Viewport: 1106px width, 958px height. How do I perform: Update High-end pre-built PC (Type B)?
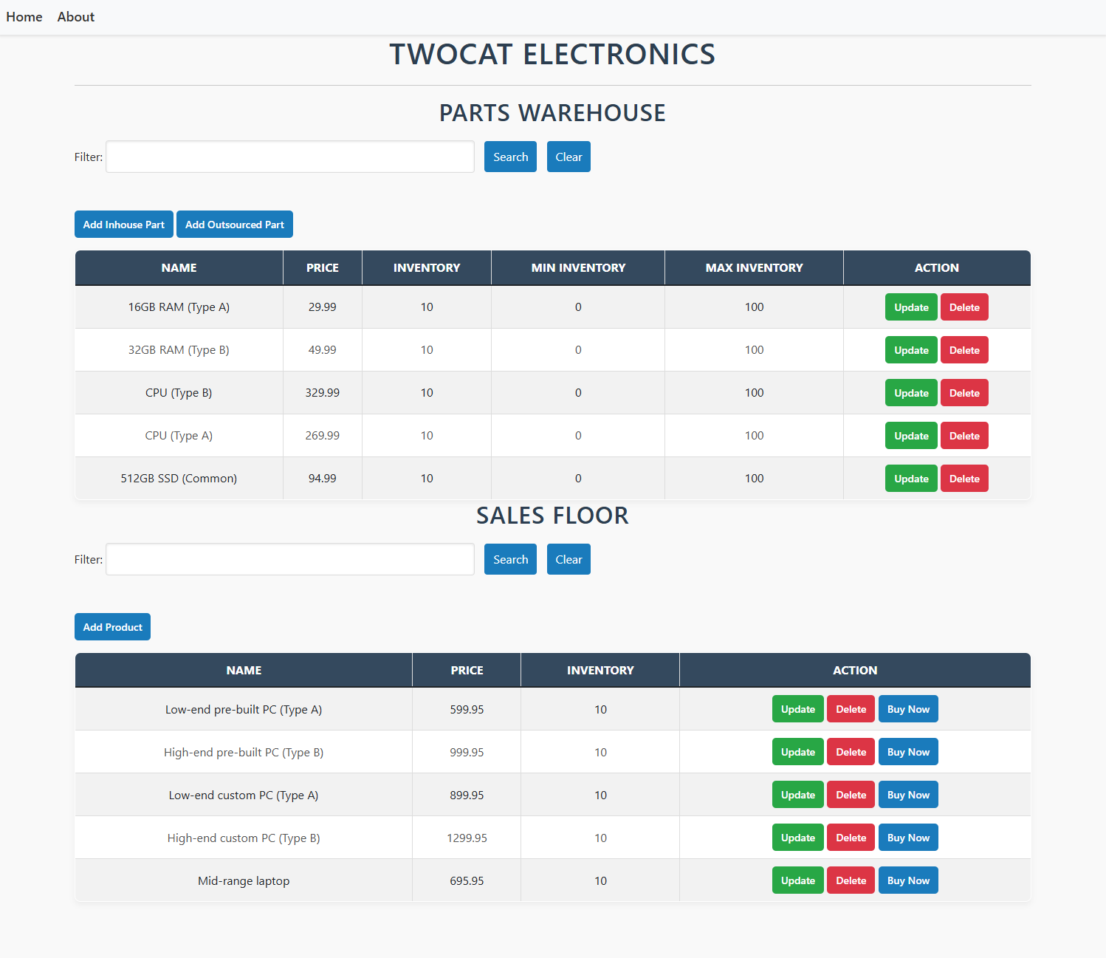coord(798,752)
